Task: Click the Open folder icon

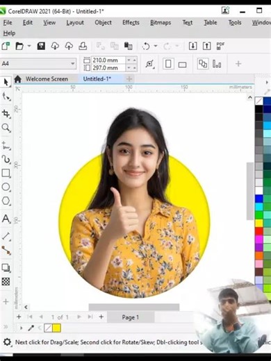Action: 19,46
